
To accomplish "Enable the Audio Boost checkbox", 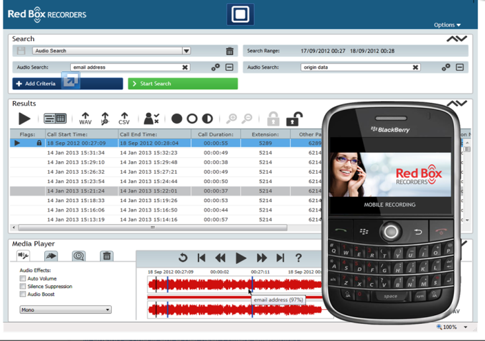I will pyautogui.click(x=22, y=294).
